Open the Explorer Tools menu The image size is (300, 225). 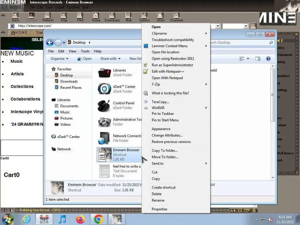85,51
